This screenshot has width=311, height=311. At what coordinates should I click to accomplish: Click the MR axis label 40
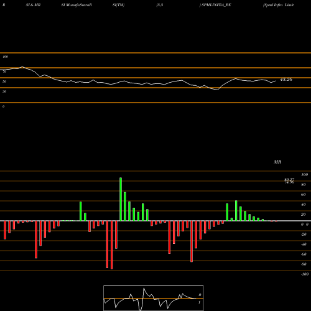coord(303,205)
